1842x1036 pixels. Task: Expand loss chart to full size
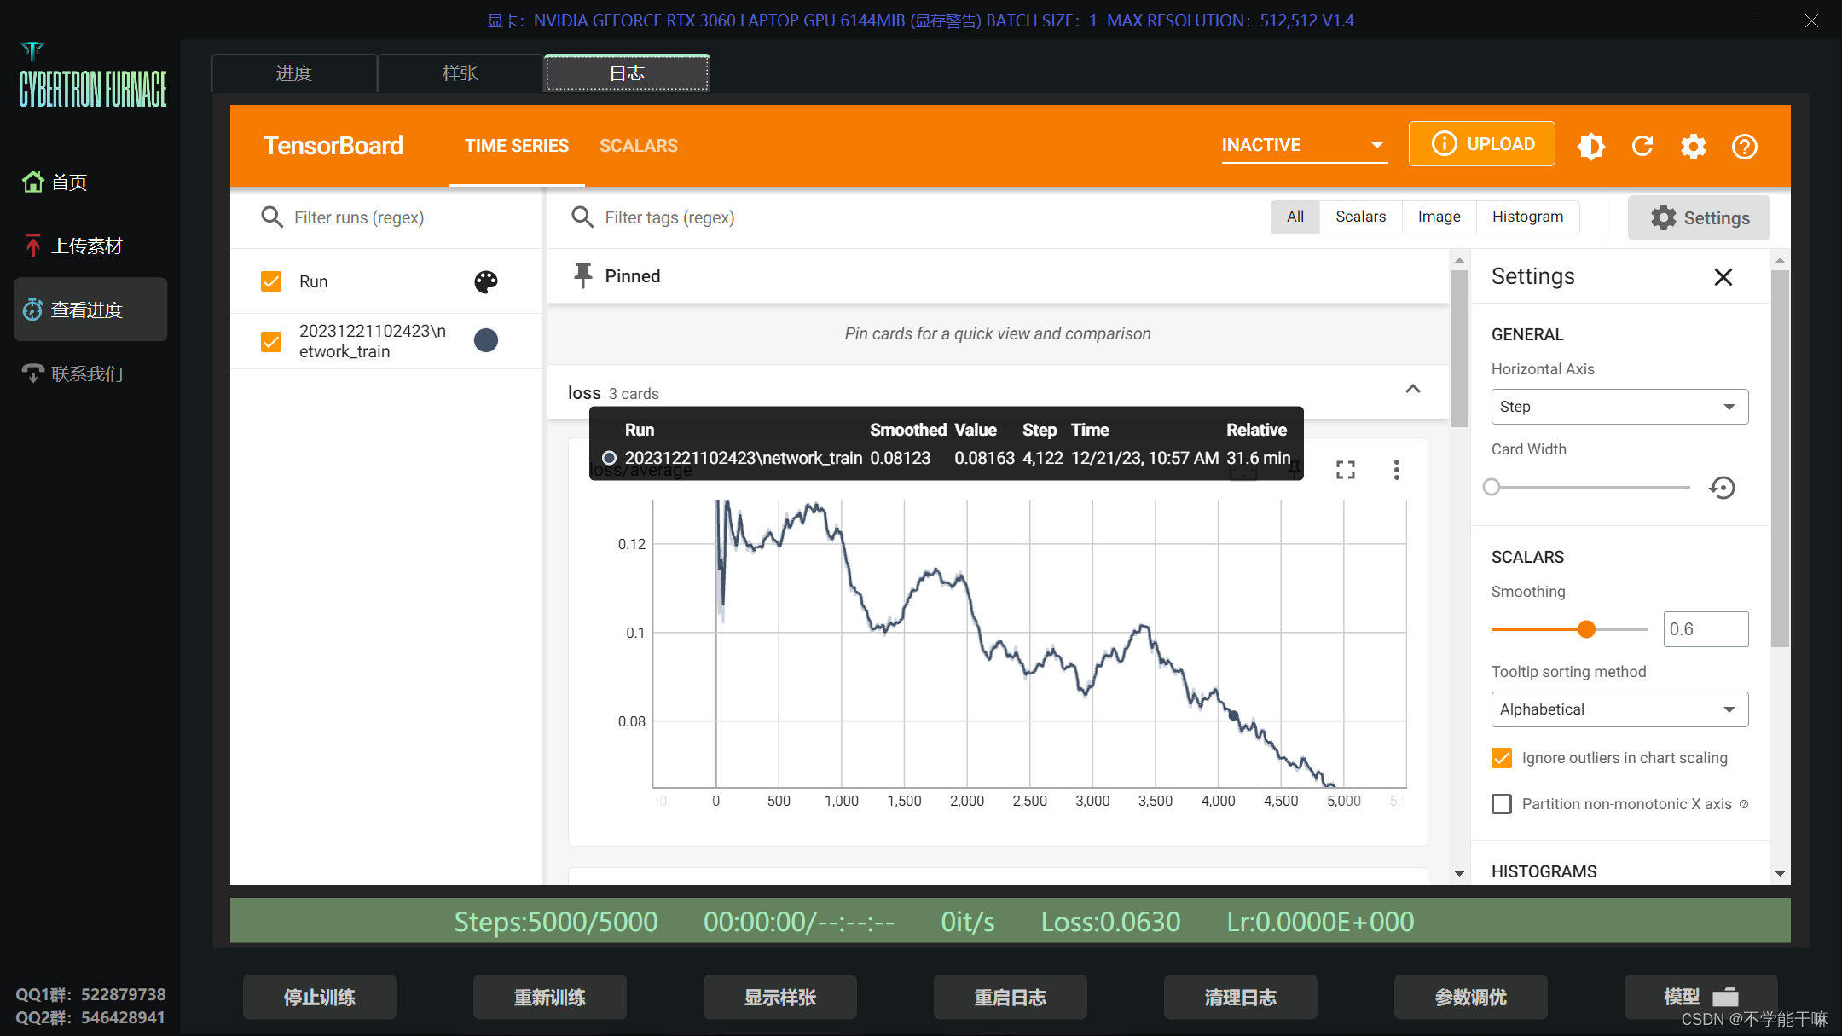click(x=1346, y=470)
